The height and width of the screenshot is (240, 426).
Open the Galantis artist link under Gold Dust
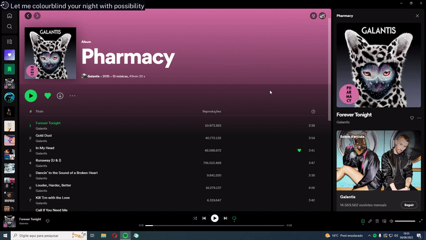pyautogui.click(x=42, y=141)
